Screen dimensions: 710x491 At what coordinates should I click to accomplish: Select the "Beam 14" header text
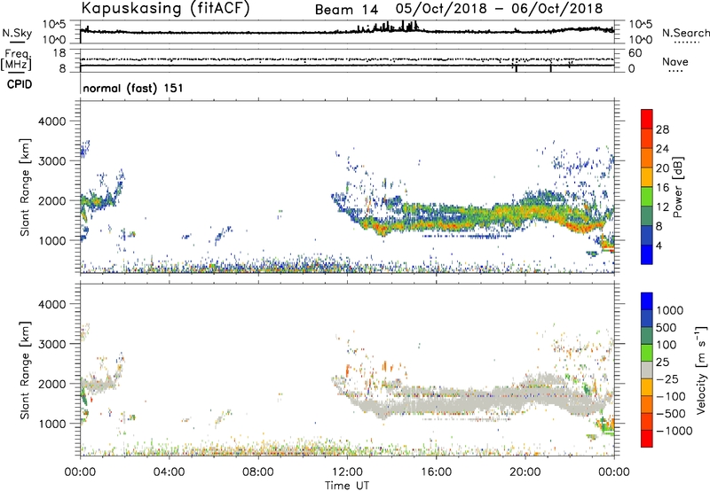(346, 10)
